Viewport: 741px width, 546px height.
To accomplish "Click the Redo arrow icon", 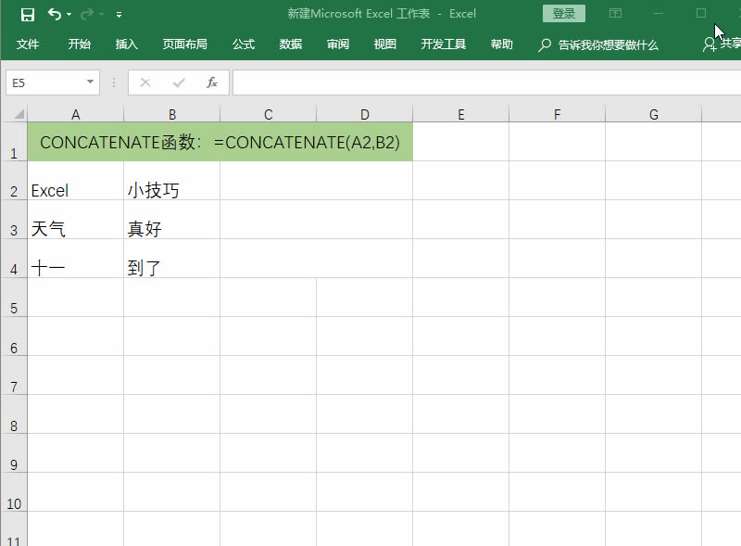I will tap(87, 15).
